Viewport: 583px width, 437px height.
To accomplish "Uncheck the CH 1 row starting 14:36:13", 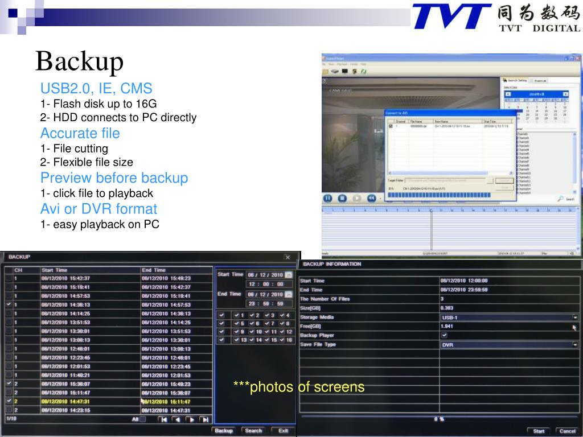I will click(9, 304).
